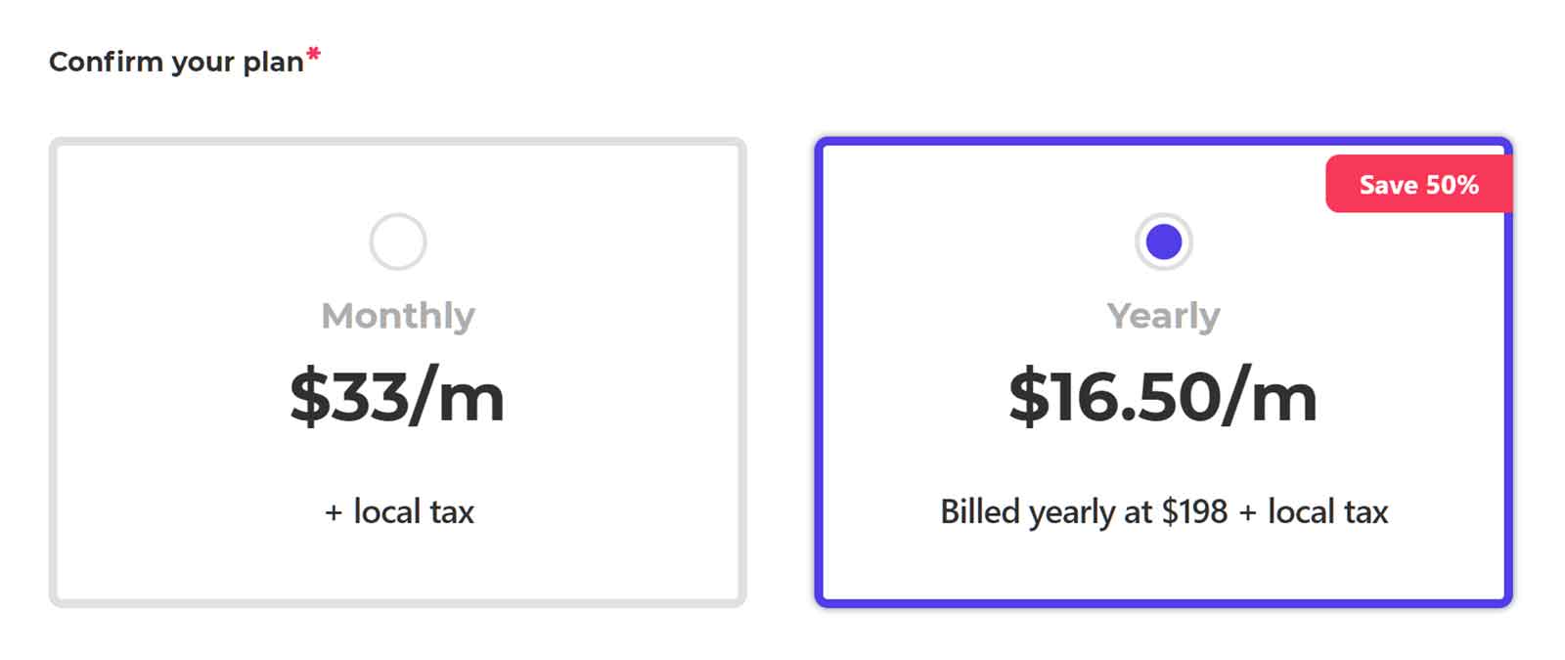The width and height of the screenshot is (1565, 660).
Task: Click the "Confirm your plan" heading
Action: click(x=176, y=62)
